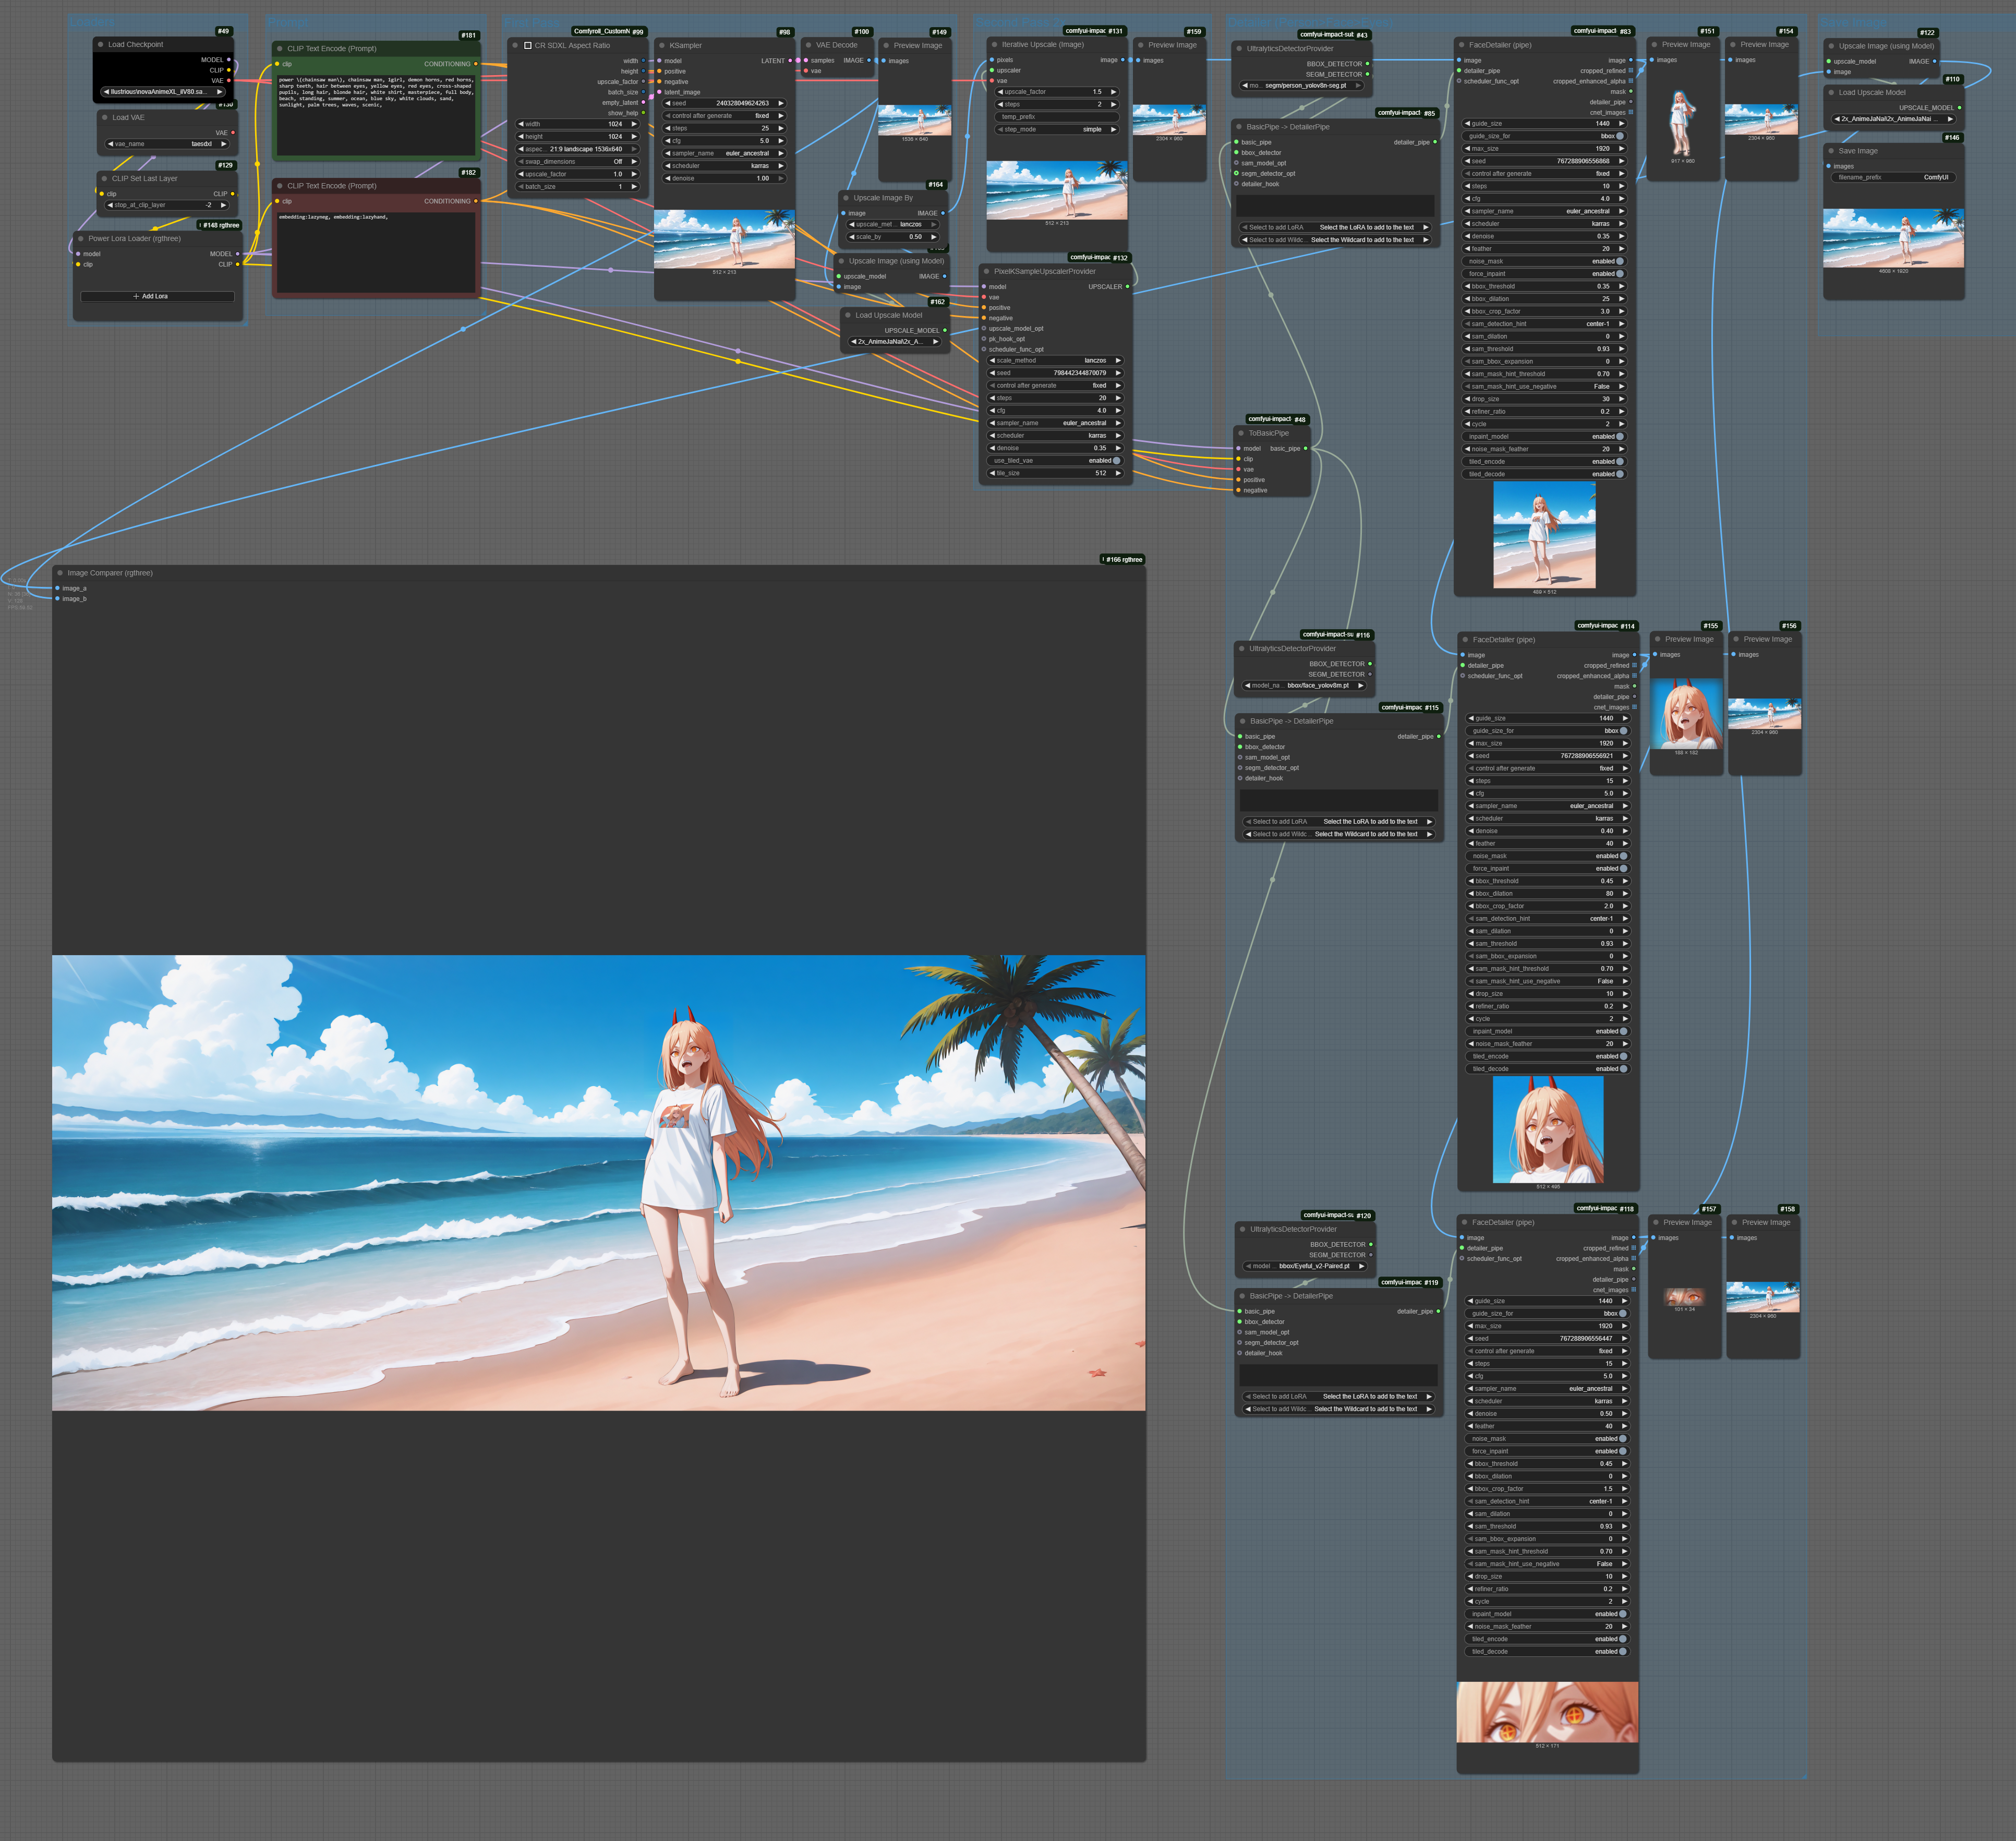Click the LATENT output port on KSampler
The height and width of the screenshot is (1841, 2016).
(x=790, y=61)
